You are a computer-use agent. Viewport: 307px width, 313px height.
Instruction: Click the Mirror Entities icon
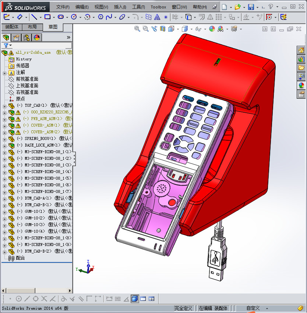coord(210,17)
